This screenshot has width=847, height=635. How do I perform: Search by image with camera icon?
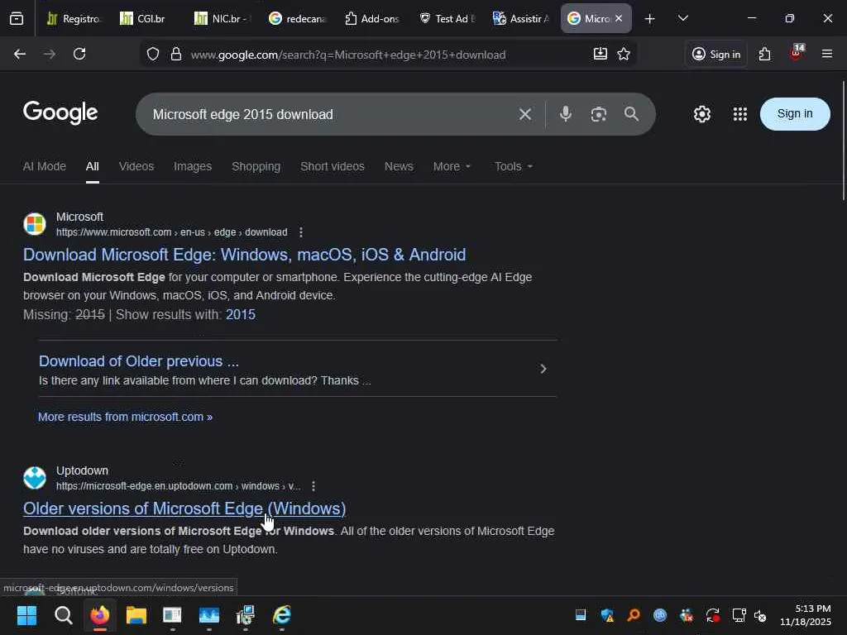point(599,114)
